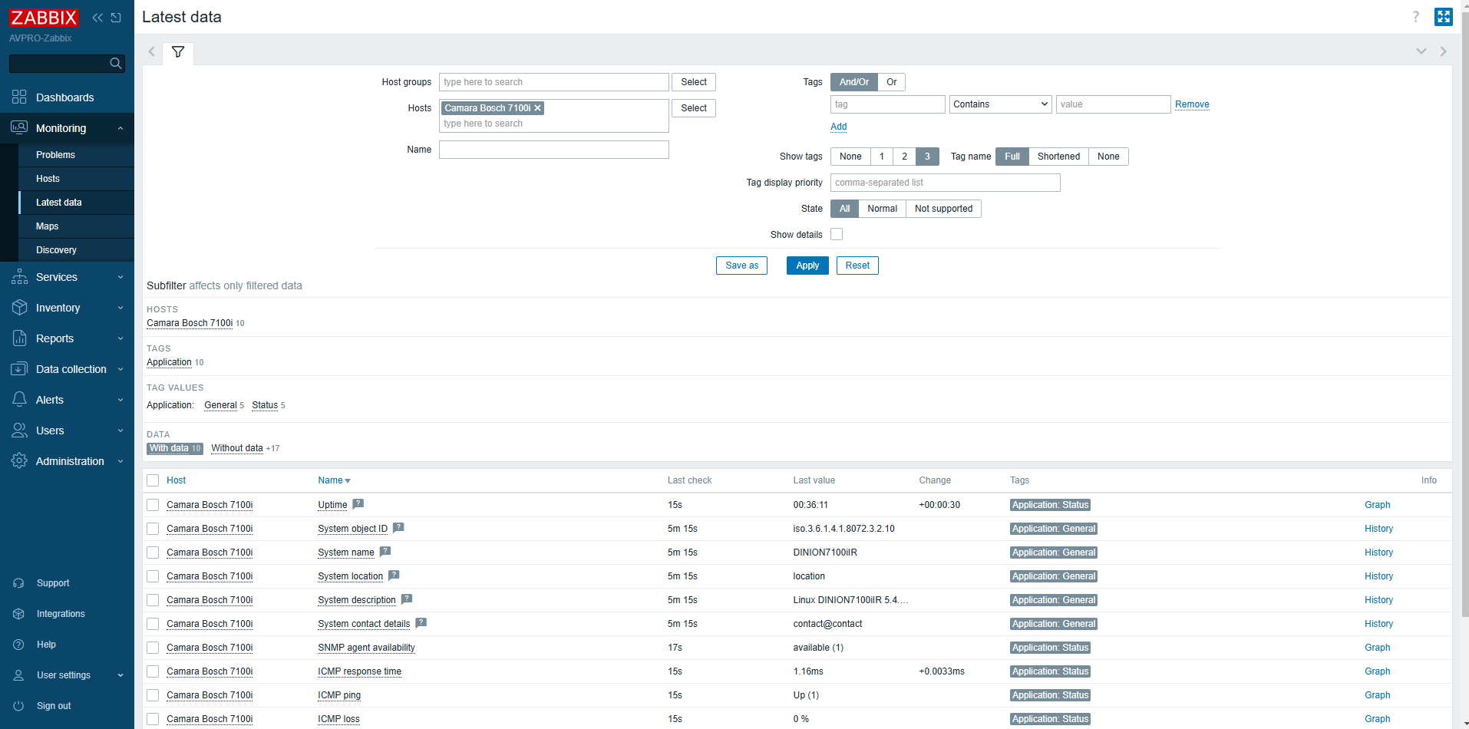The image size is (1469, 729).
Task: Expand the Inventory menu section
Action: [x=120, y=308]
